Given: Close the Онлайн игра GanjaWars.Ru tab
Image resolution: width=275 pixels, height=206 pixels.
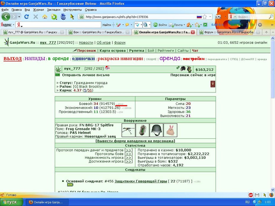Looking at the screenshot, I should point(193,32).
